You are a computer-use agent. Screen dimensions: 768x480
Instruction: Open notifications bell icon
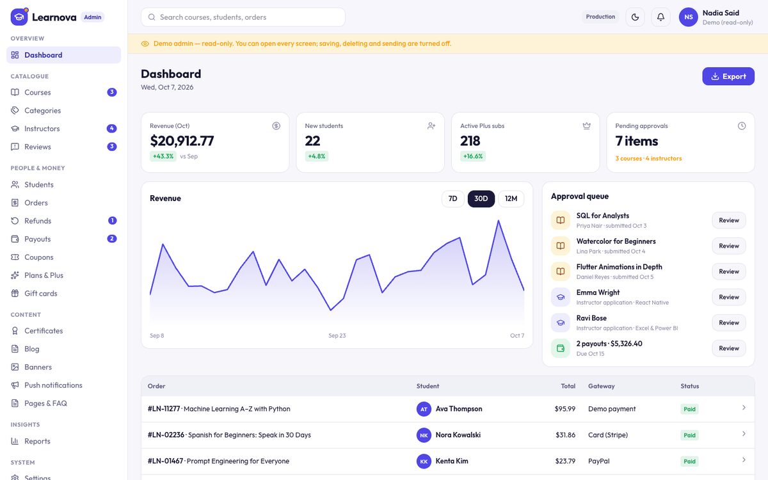pyautogui.click(x=660, y=17)
